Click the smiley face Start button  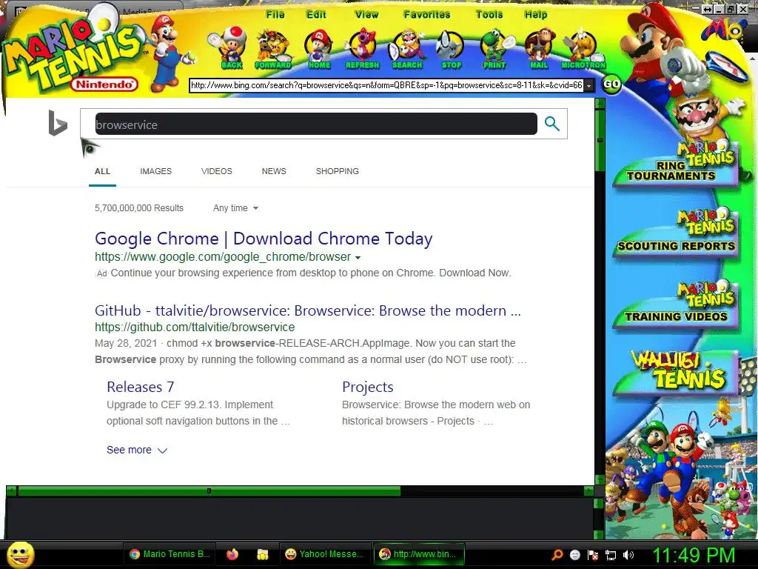click(20, 554)
